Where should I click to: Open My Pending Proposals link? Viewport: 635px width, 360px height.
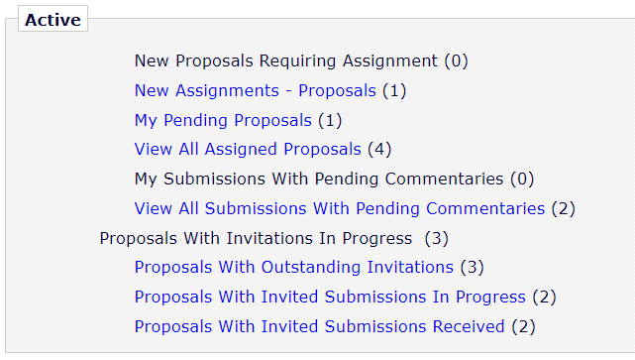point(223,120)
